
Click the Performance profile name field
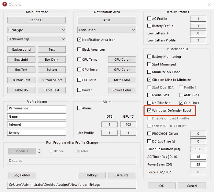pos(36,108)
